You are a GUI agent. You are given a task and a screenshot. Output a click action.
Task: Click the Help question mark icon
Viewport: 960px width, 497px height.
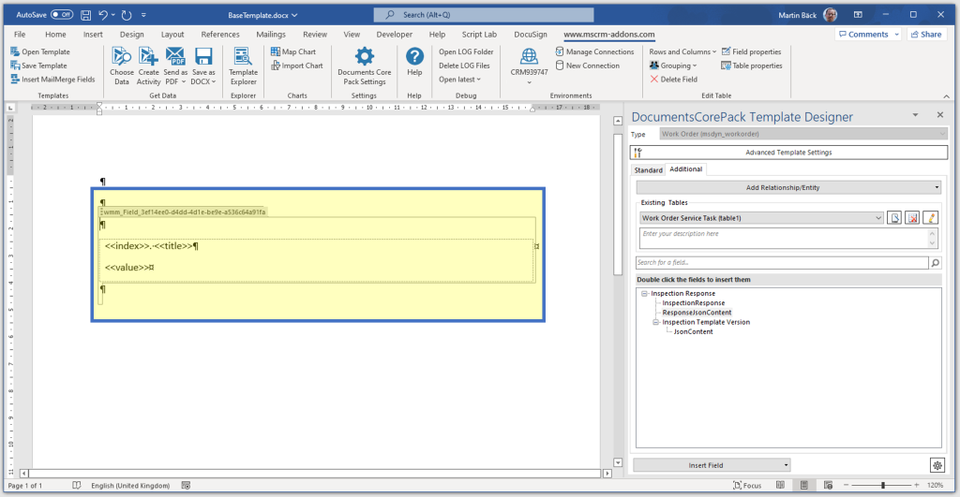coord(414,57)
